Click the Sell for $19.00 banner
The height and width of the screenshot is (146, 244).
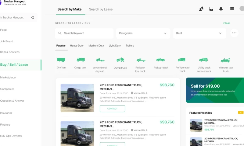point(215,90)
